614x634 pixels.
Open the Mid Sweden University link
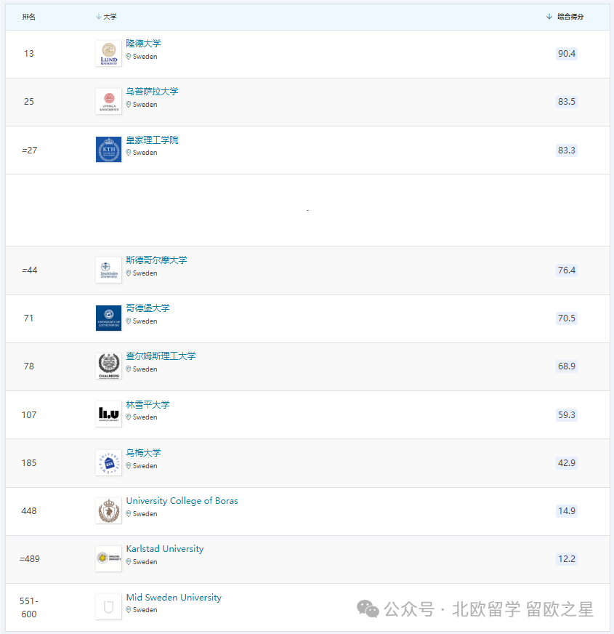[174, 598]
